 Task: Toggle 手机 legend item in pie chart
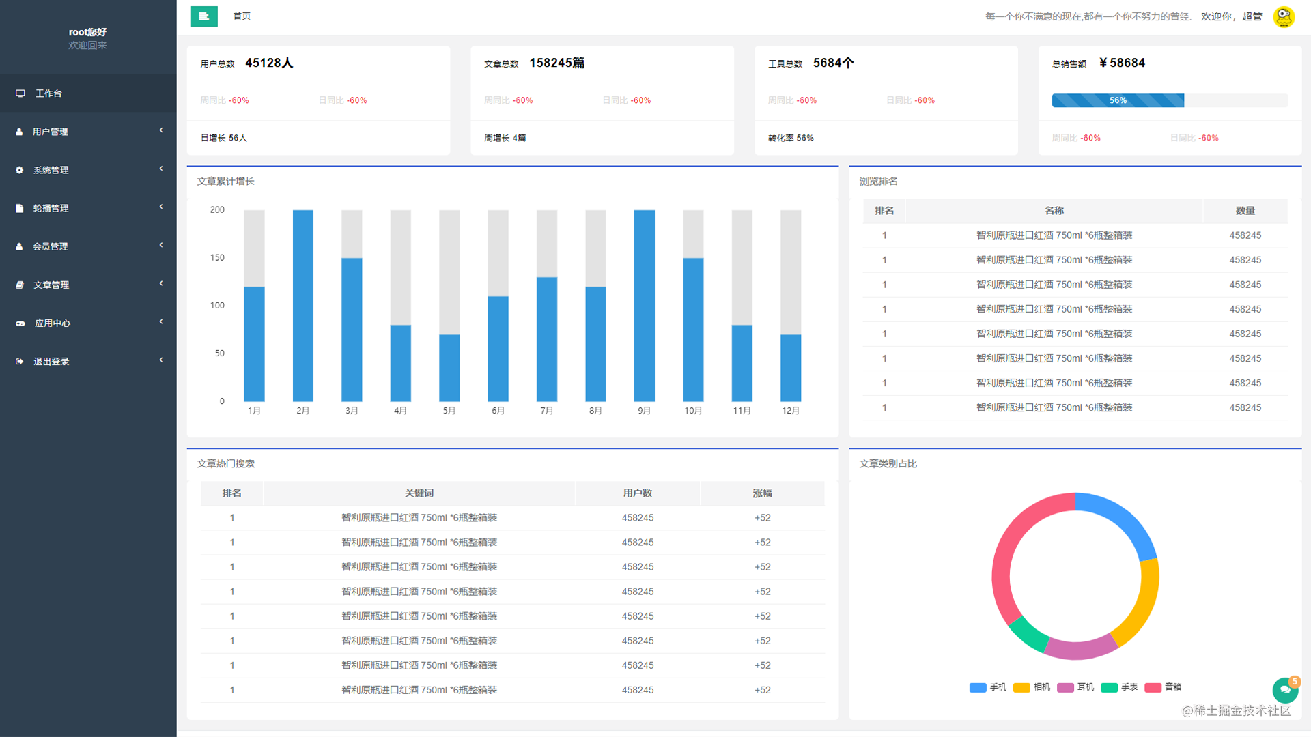coord(987,687)
